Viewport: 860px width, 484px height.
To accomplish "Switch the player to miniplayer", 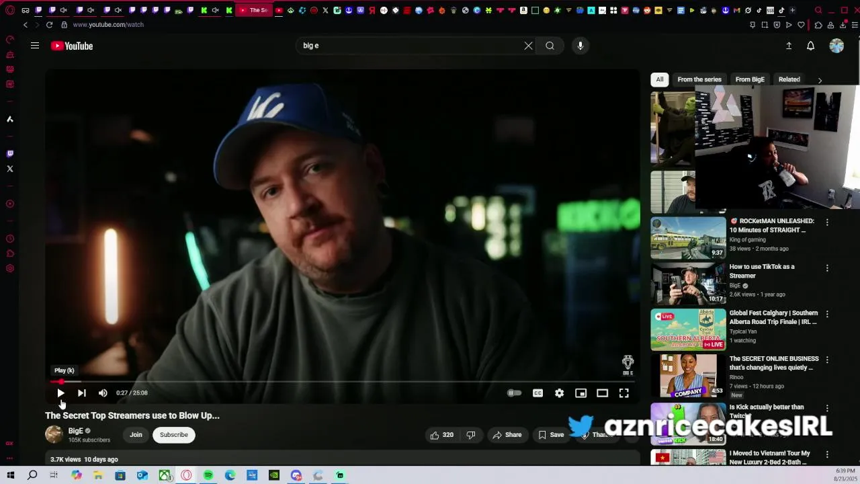I will [580, 393].
